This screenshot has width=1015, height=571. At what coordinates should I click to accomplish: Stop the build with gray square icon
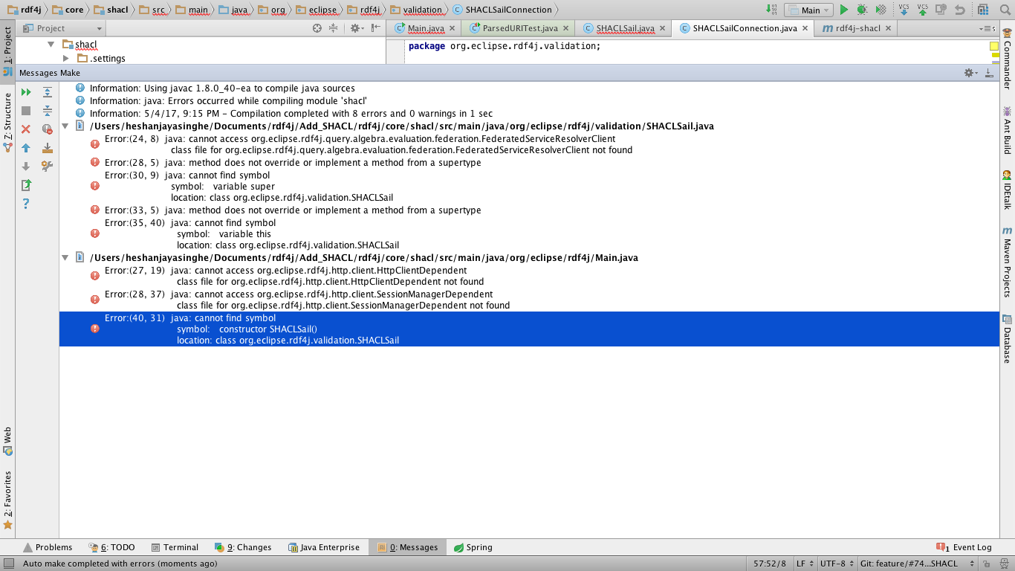(26, 111)
